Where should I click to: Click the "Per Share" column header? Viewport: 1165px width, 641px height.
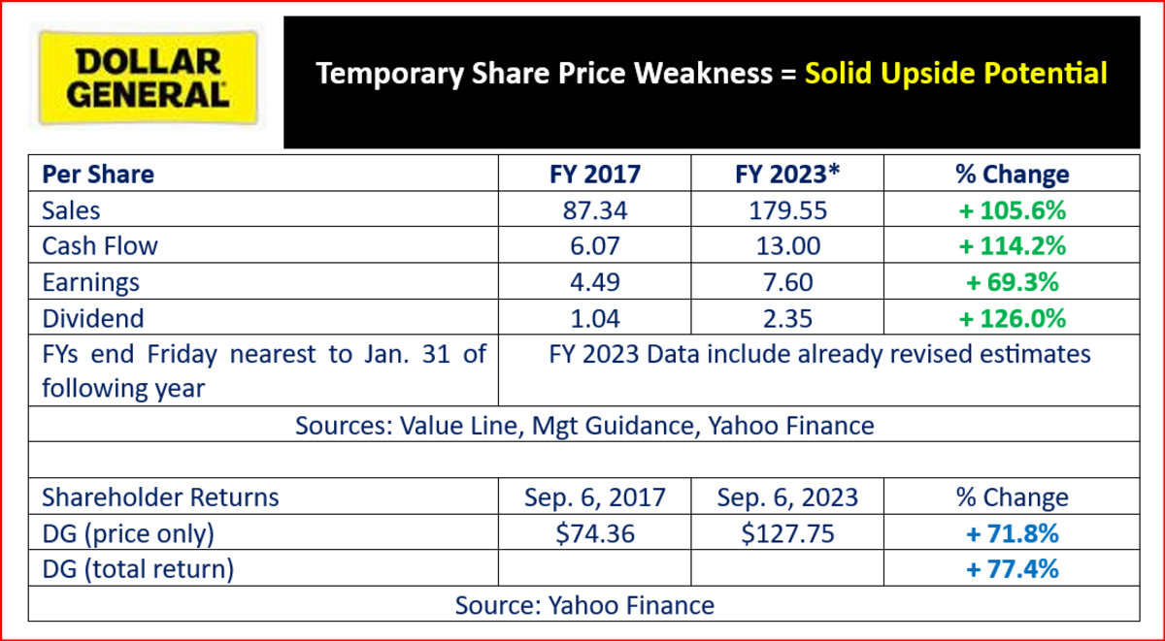98,175
